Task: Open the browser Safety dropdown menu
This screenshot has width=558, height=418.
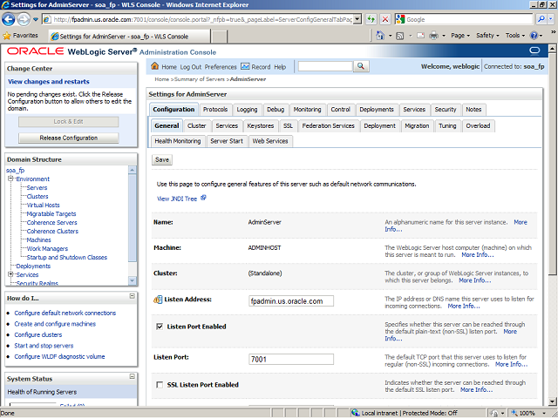Action: pos(488,36)
